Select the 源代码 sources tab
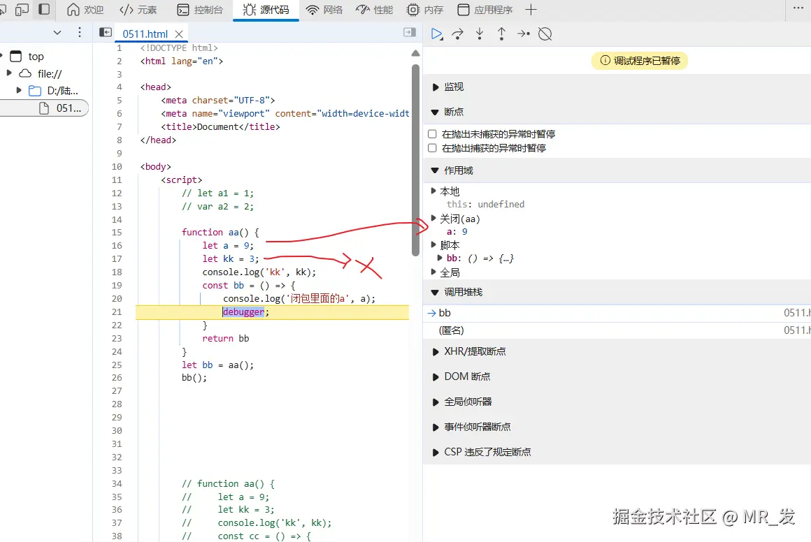The image size is (811, 542). [x=266, y=10]
